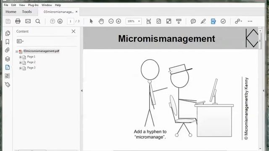
Task: Expand the right tools pane arrow
Action: click(264, 91)
